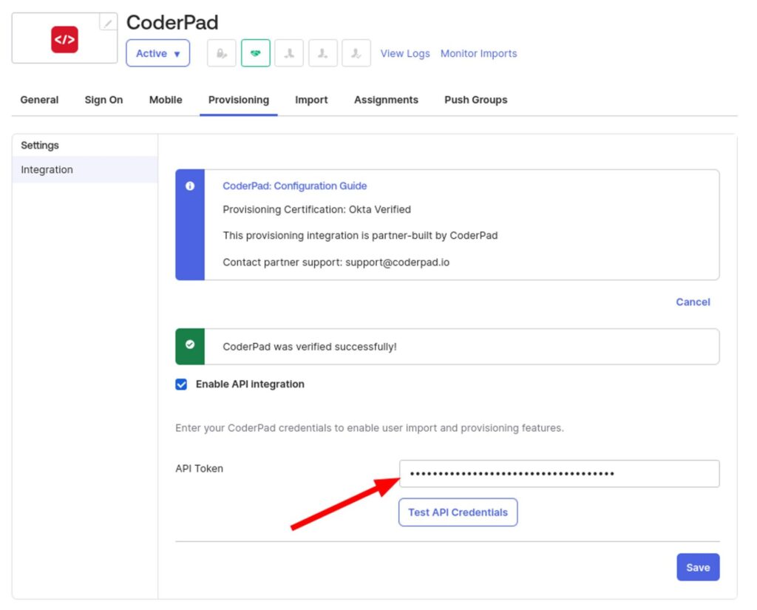Uncheck Enable API integration

[181, 384]
